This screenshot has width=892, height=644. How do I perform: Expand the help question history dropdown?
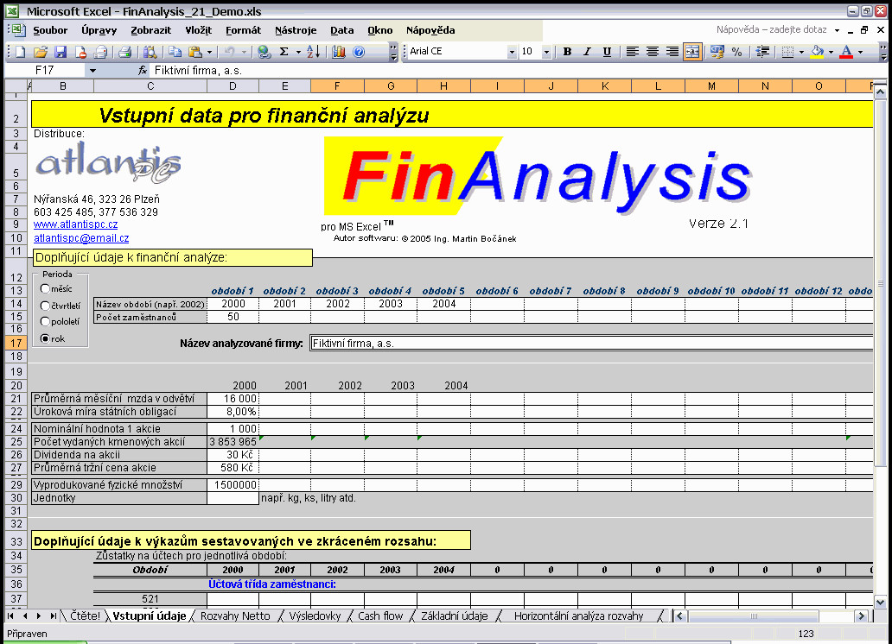pyautogui.click(x=837, y=30)
